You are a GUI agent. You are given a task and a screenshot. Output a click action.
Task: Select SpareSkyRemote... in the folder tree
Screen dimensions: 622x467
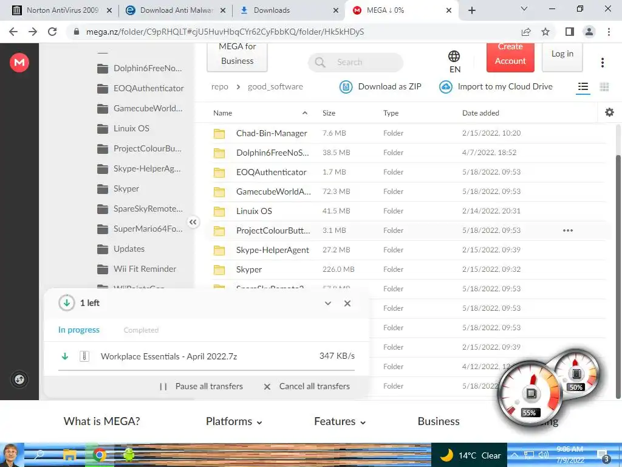(140, 209)
